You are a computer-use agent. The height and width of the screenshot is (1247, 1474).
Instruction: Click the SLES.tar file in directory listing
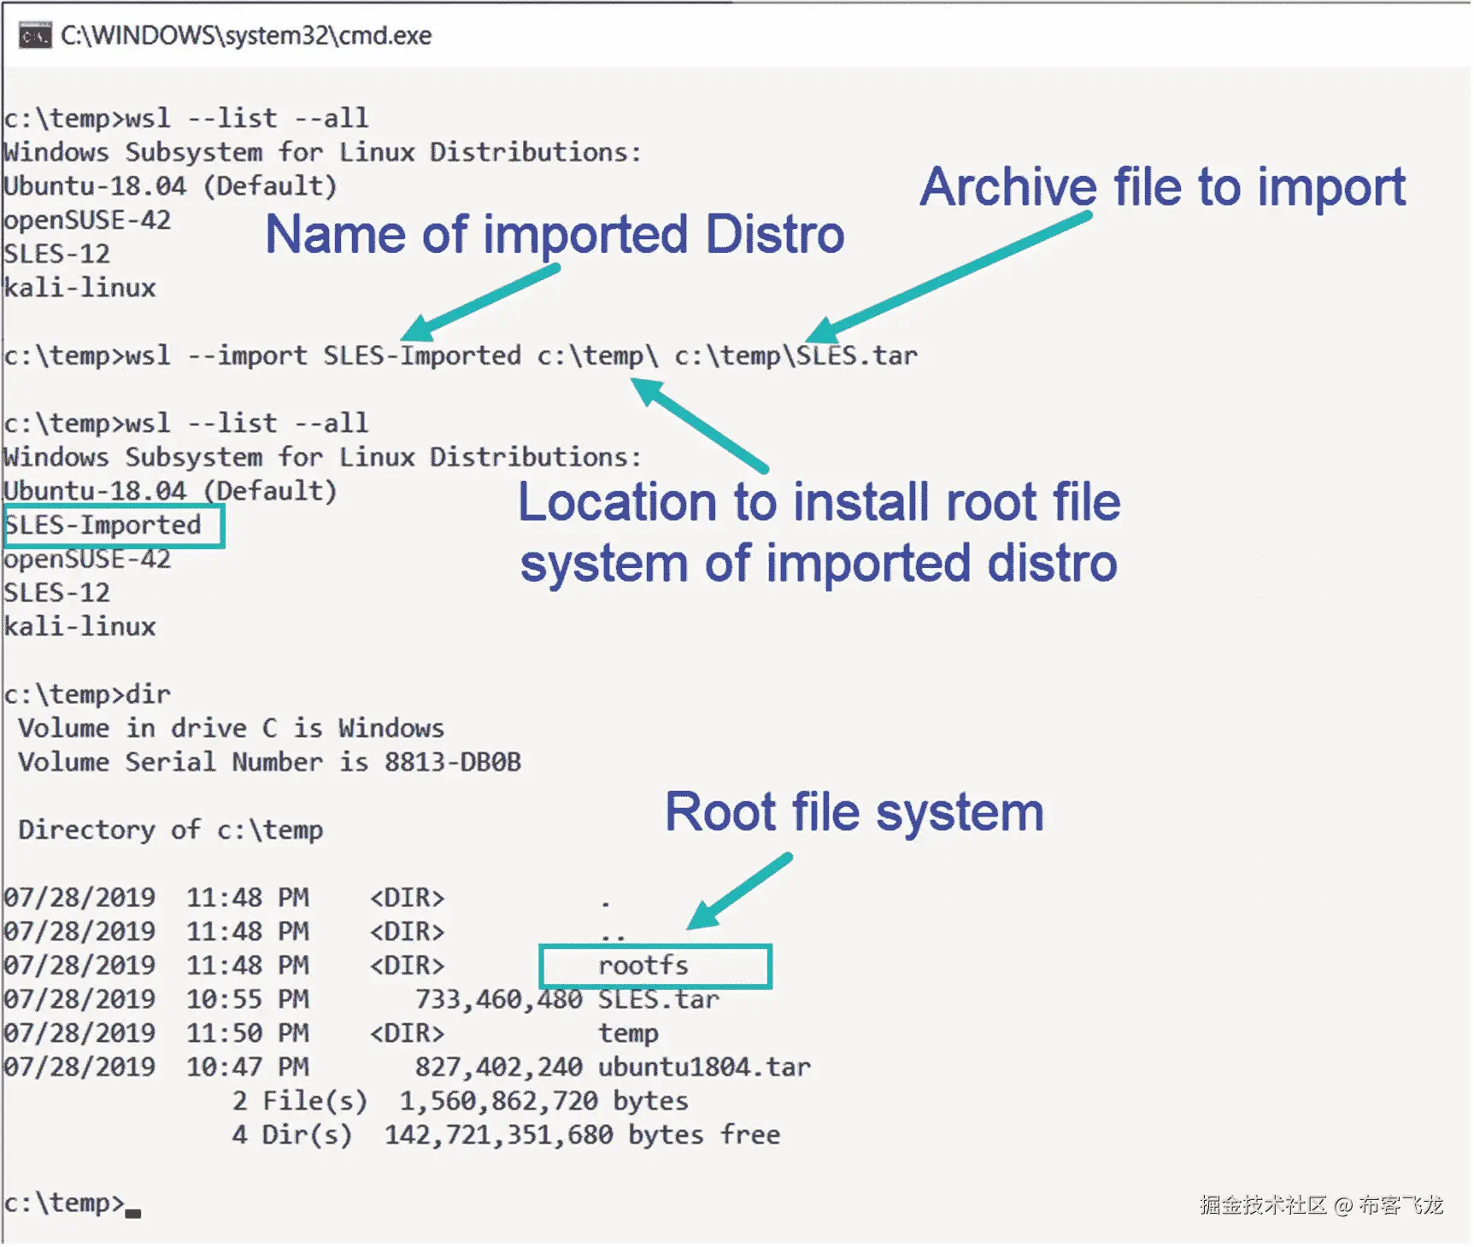pyautogui.click(x=659, y=999)
